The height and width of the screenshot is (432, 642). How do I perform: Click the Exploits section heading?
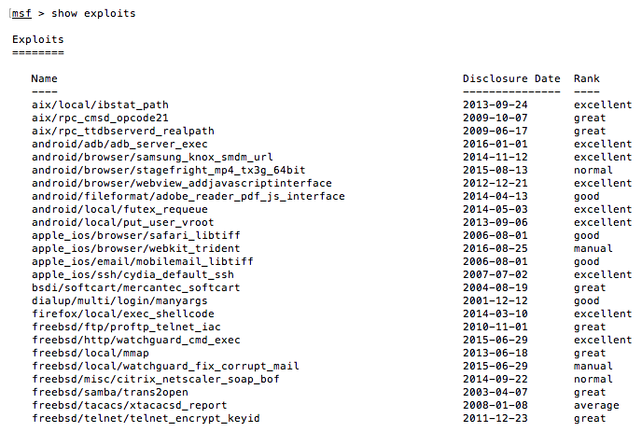tap(37, 41)
